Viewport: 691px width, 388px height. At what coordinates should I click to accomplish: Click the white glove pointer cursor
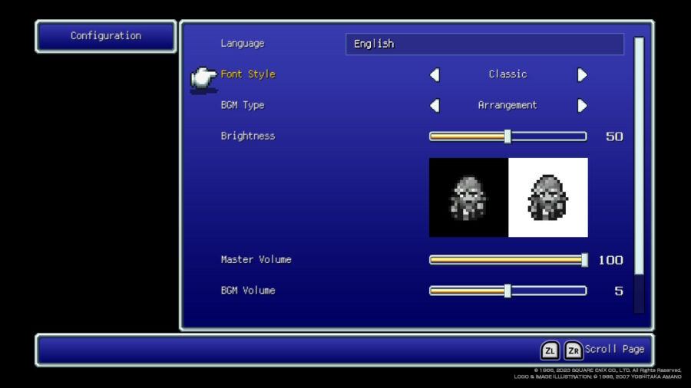point(203,77)
